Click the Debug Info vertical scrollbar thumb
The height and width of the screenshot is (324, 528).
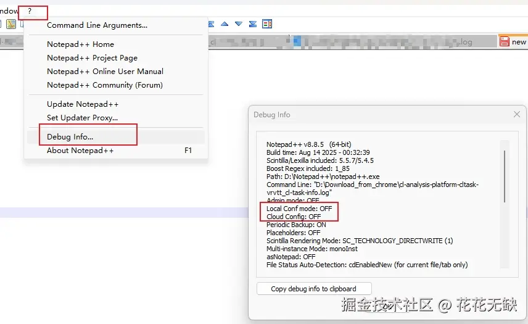[x=505, y=177]
